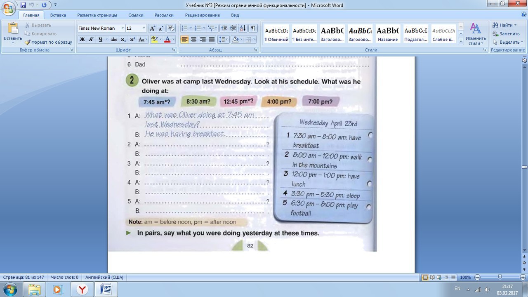Open Yandex browser from the taskbar
528x297 pixels.
pyautogui.click(x=82, y=289)
